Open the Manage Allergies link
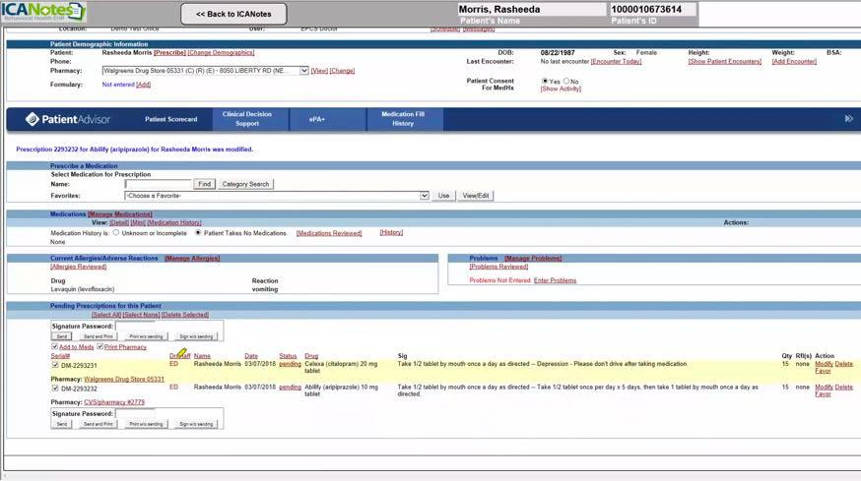 [191, 258]
